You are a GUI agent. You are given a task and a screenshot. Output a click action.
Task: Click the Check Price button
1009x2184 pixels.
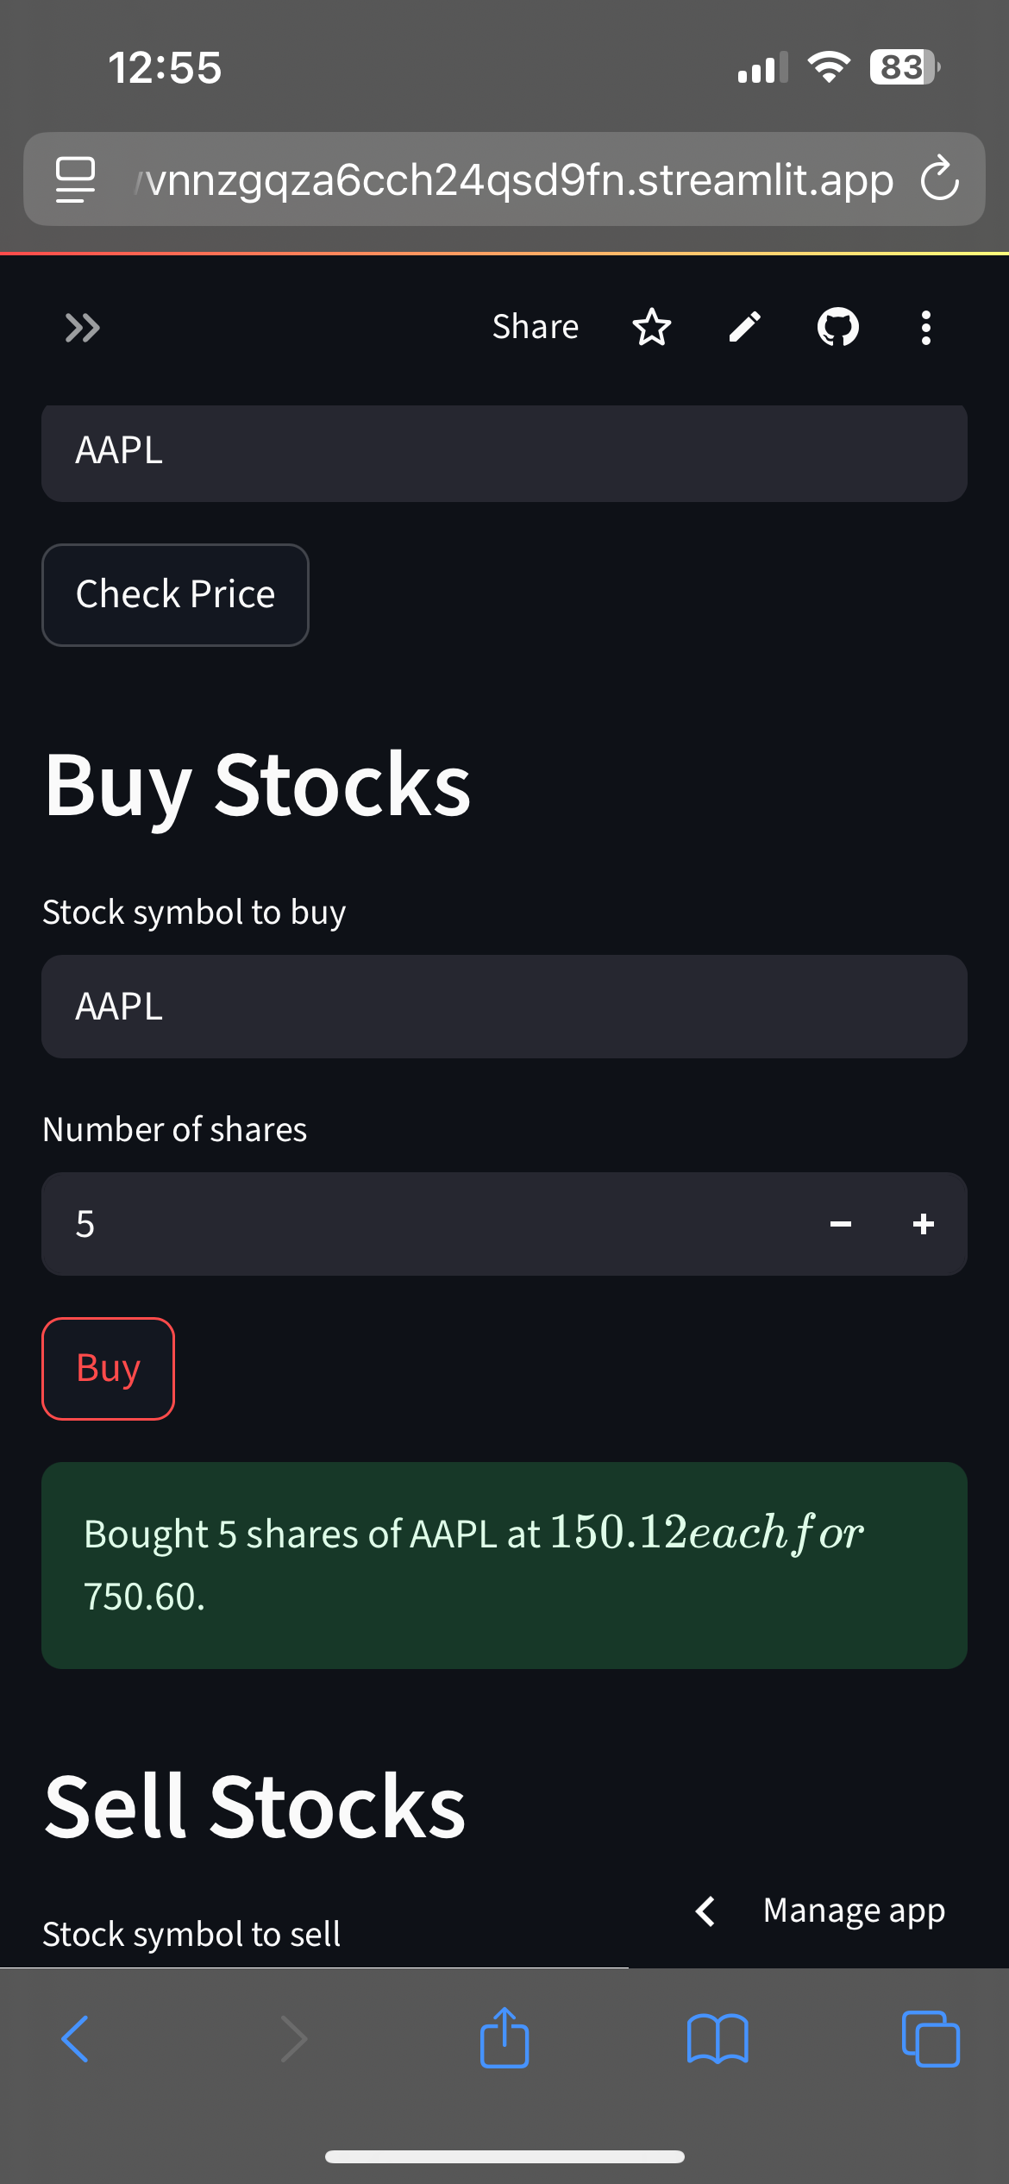(175, 594)
